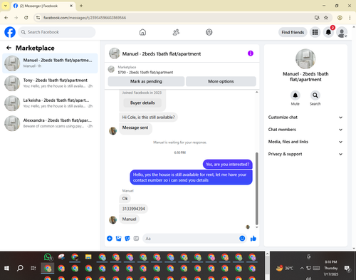Click the message input field Aa

point(191,239)
